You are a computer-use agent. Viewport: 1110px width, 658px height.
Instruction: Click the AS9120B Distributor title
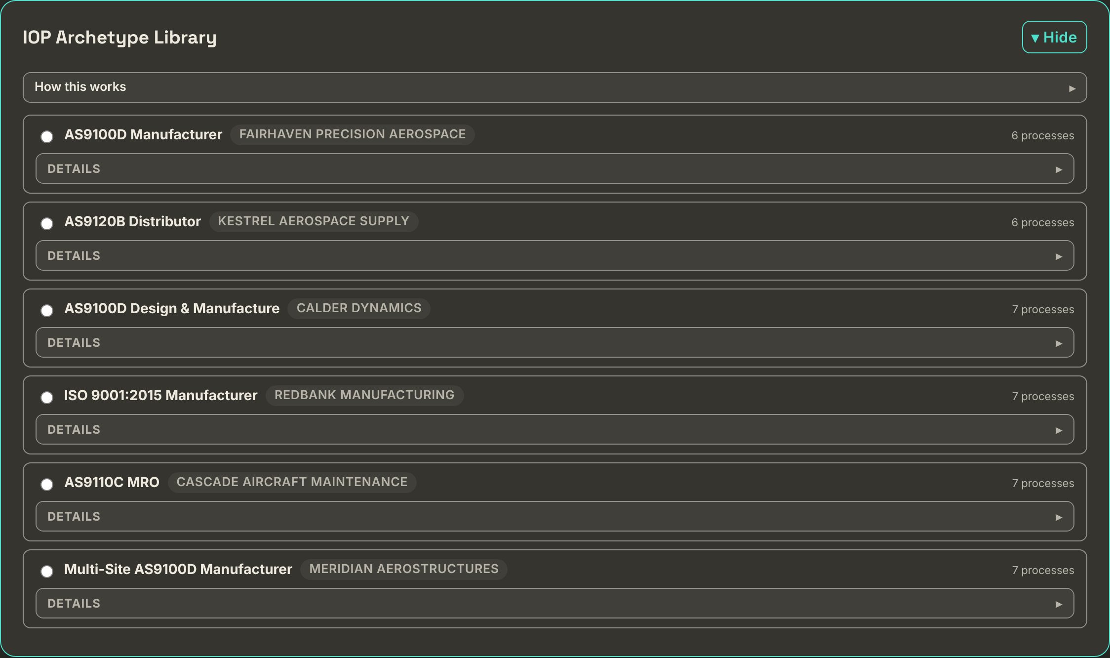[132, 221]
